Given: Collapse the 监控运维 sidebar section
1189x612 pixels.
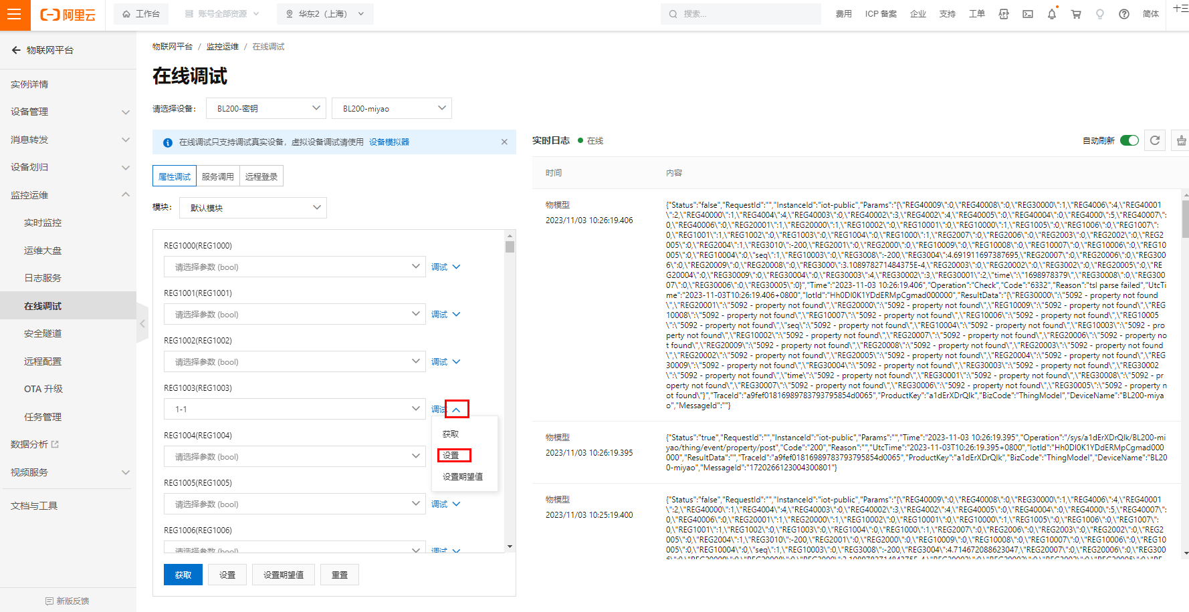Looking at the screenshot, I should [68, 195].
